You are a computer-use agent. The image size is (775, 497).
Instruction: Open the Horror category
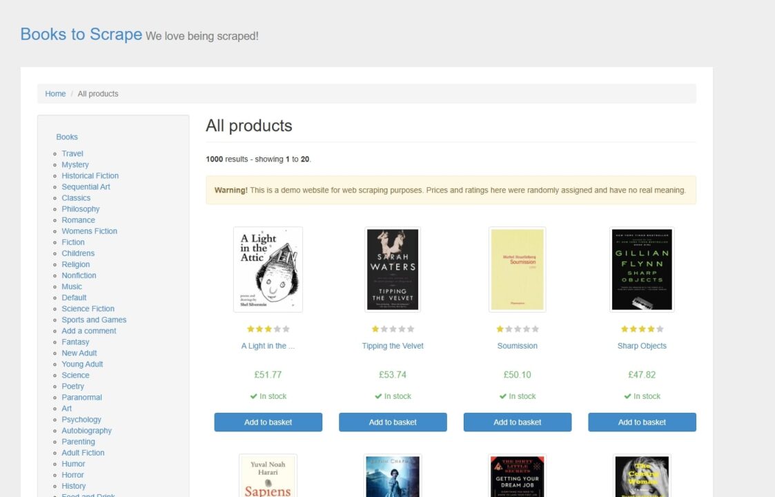[x=72, y=474]
